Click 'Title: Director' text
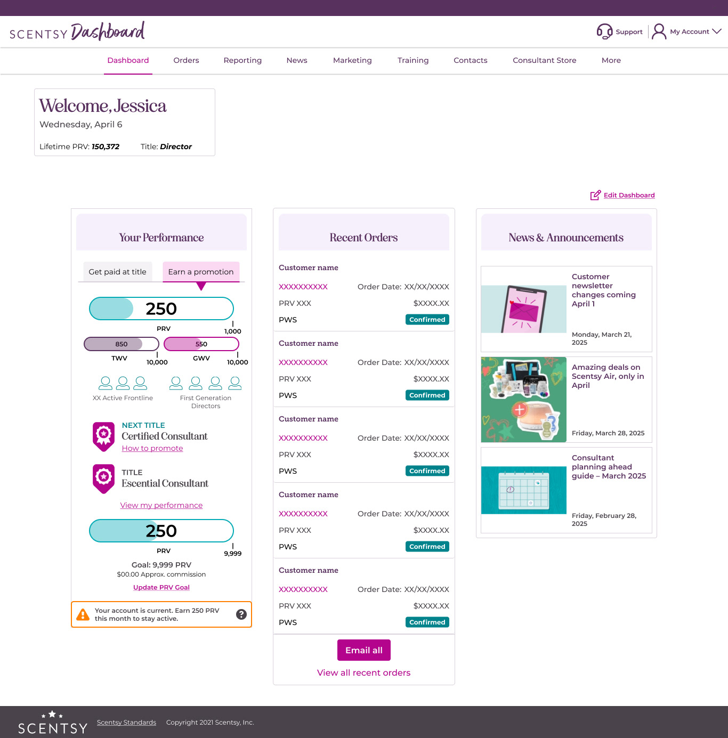The image size is (728, 738). coord(166,147)
